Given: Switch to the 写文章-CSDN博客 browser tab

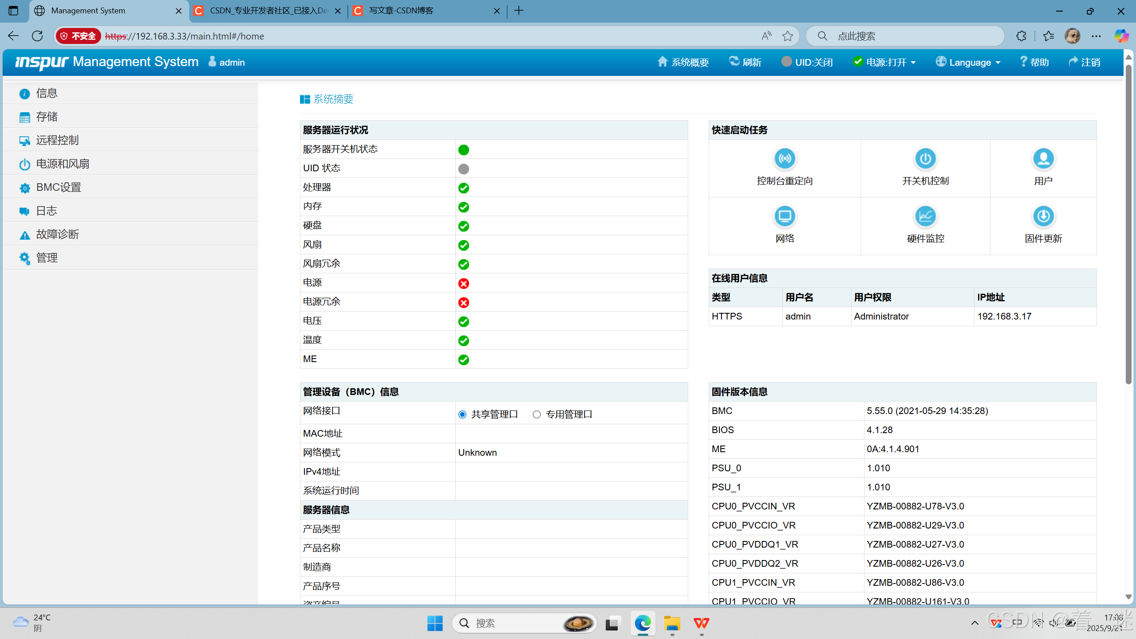Looking at the screenshot, I should click(x=401, y=11).
